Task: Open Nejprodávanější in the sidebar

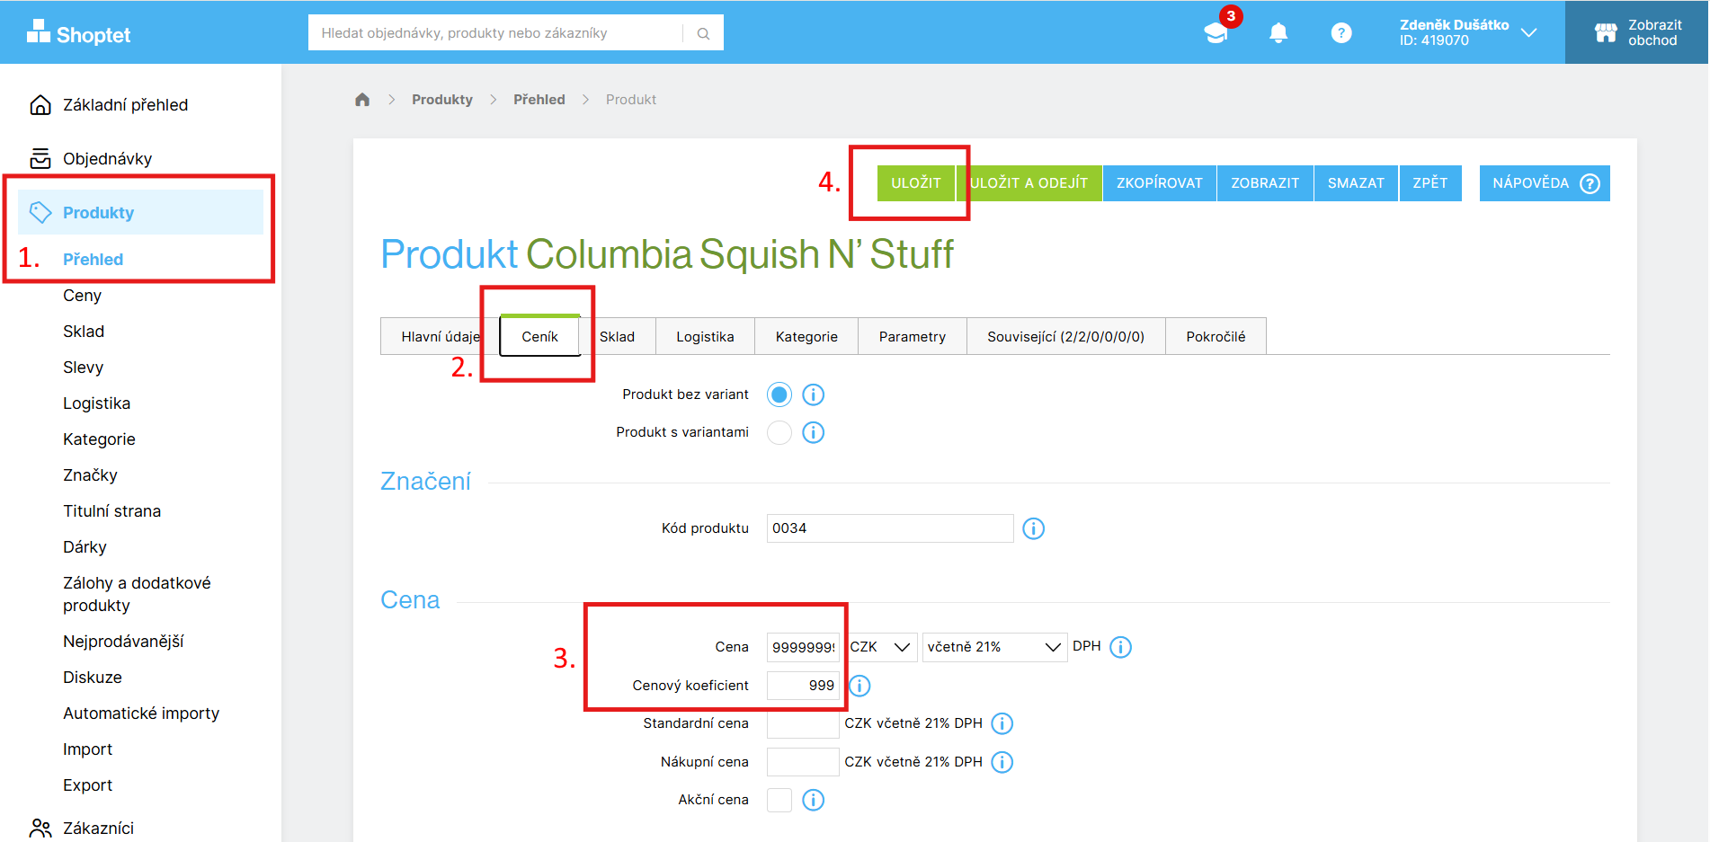Action: pos(123,642)
